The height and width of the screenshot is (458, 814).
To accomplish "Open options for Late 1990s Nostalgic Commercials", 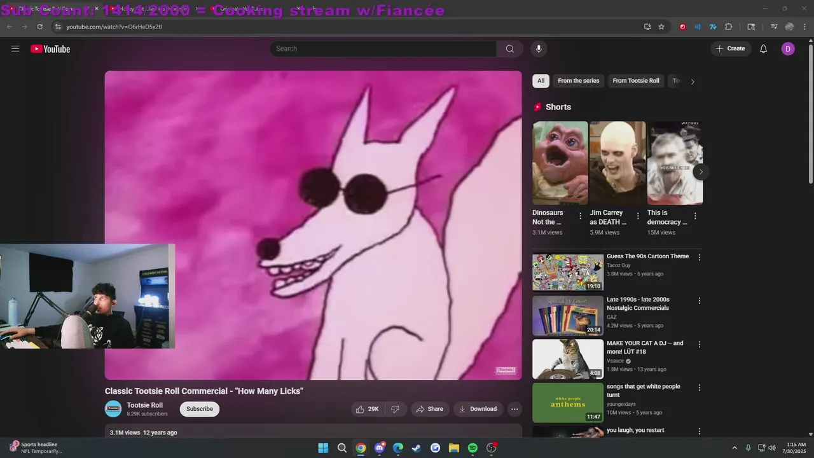I will coord(700,300).
